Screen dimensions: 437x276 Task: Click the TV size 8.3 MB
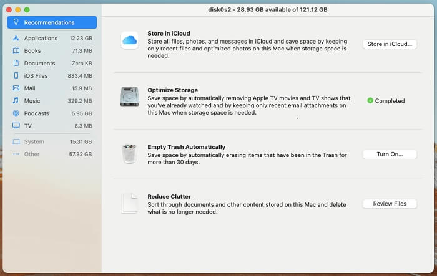83,126
